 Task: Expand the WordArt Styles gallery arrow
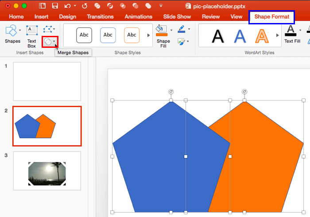tap(278, 35)
